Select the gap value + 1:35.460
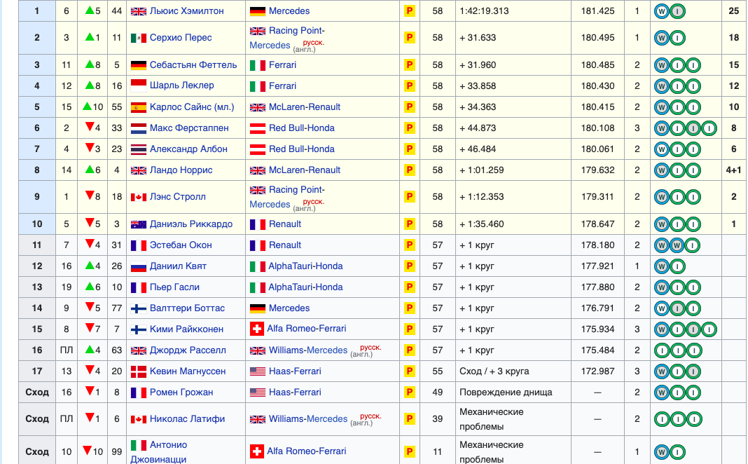 tap(481, 224)
